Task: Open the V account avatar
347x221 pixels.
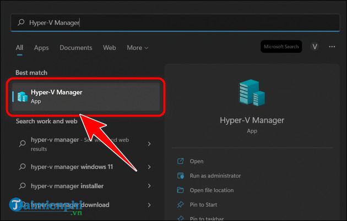Action: pos(315,47)
